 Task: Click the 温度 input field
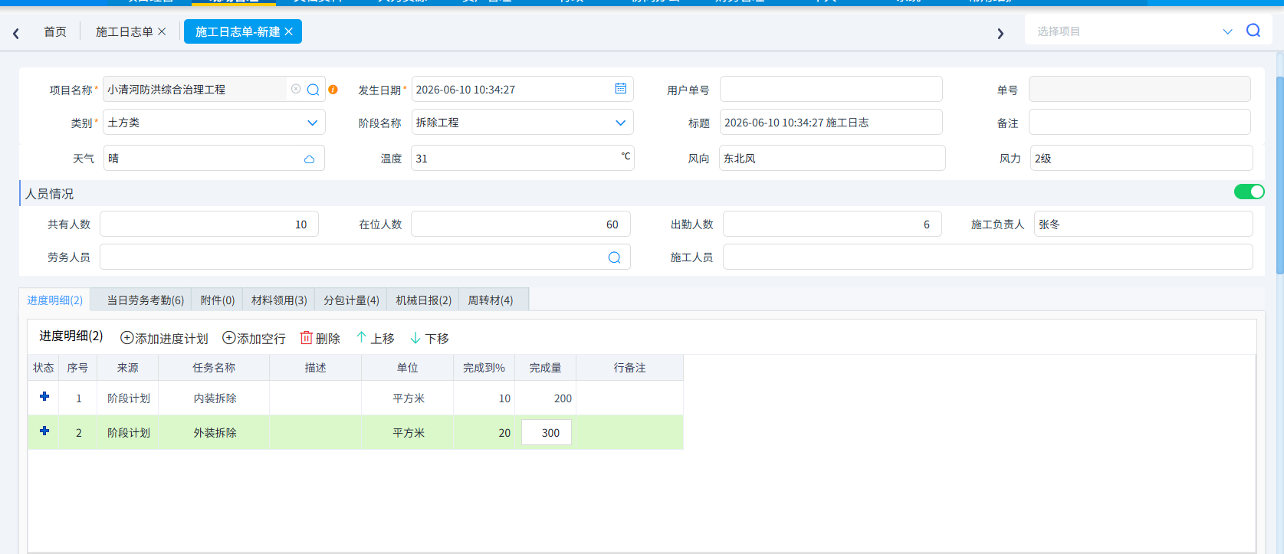coord(522,158)
